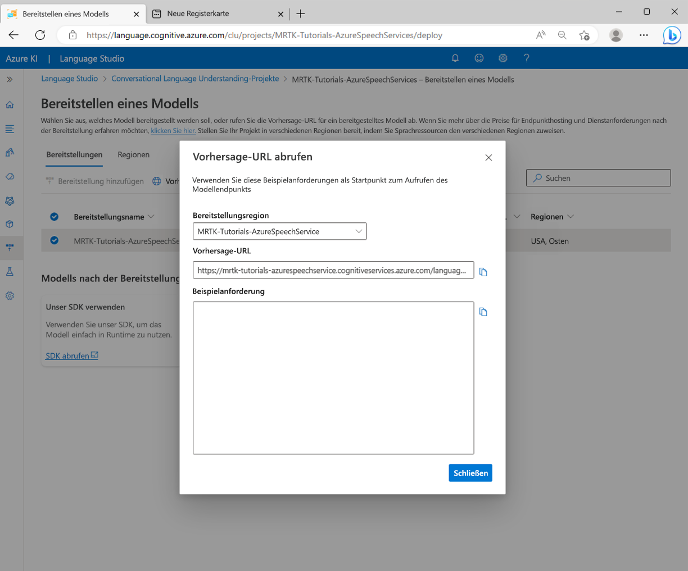Open settings gear in the blue header
Screen dimensions: 688x571
click(503, 58)
